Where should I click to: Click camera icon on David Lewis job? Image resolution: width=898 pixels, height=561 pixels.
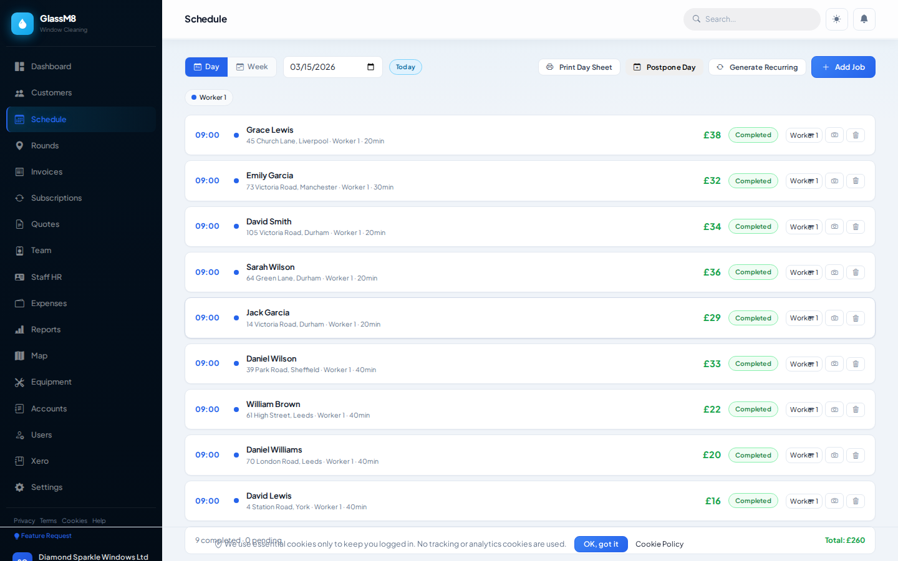834,501
